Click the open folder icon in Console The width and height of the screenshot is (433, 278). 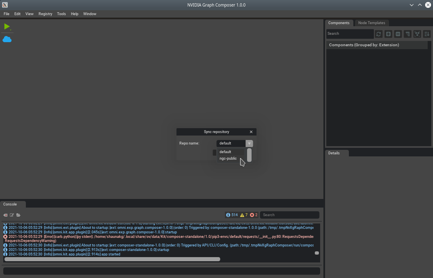click(18, 215)
